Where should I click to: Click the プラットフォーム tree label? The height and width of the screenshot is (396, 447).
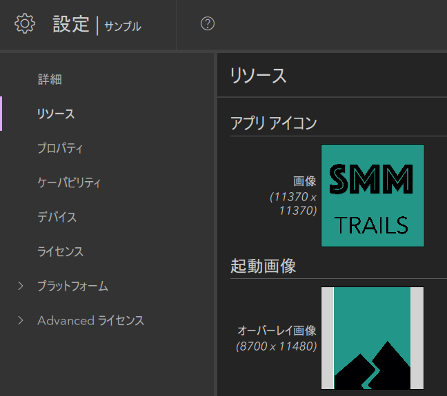(72, 286)
